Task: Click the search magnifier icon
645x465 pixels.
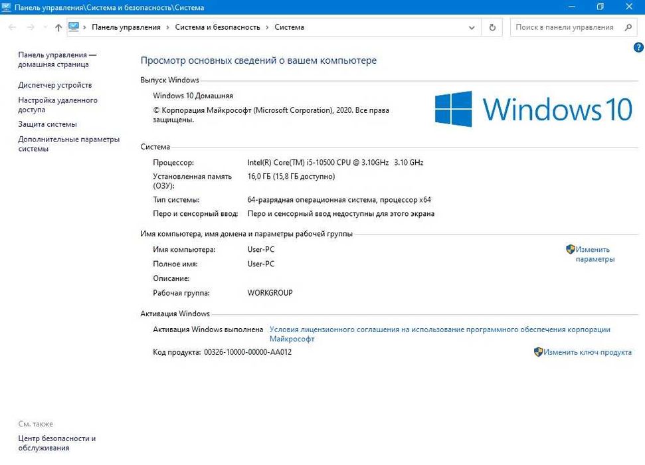Action: pyautogui.click(x=628, y=28)
